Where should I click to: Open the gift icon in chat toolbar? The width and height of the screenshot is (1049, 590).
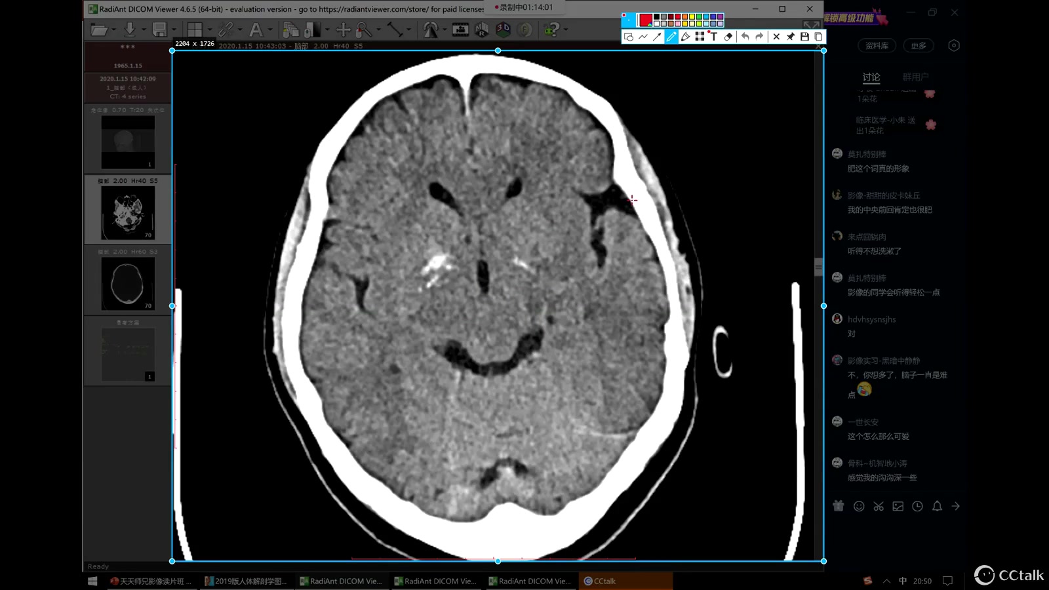(x=839, y=505)
